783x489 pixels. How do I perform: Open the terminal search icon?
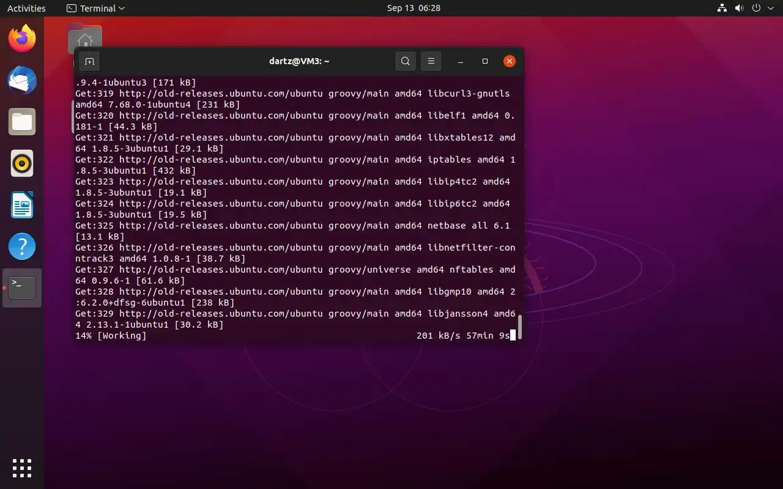(x=406, y=61)
